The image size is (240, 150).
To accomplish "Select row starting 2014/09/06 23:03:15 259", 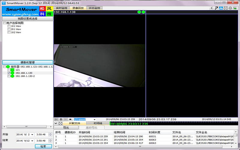I will 144,136.
